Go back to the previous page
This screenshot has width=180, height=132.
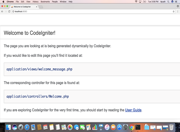[x=2, y=11]
